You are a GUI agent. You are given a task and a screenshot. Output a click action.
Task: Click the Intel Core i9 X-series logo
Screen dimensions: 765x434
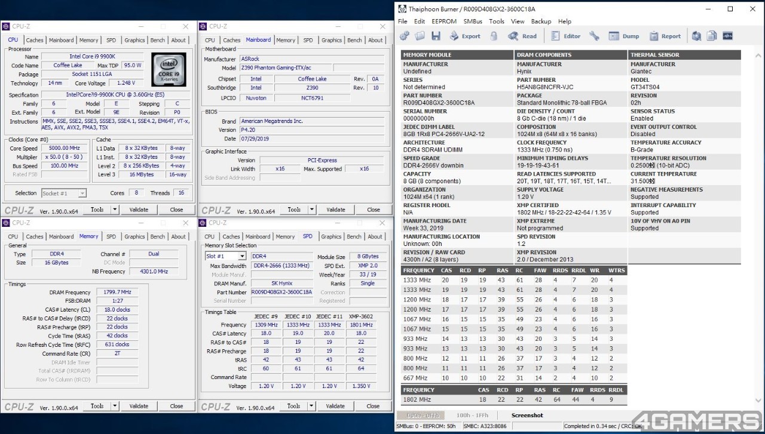click(x=169, y=69)
